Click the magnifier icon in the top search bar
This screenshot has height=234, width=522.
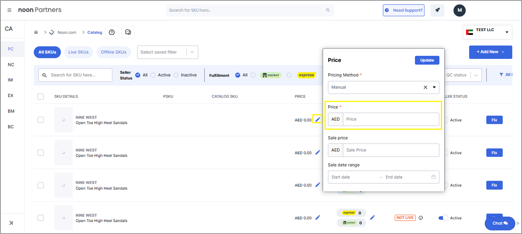[x=328, y=10]
